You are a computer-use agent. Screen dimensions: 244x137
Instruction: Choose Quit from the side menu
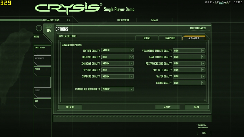(x=42, y=103)
